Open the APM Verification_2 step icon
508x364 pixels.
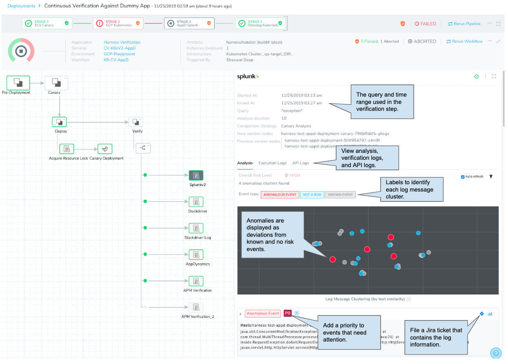(196, 307)
